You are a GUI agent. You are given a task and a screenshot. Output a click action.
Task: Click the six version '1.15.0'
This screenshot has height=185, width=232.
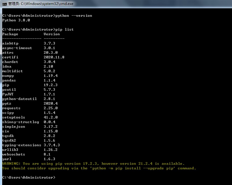point(51,131)
